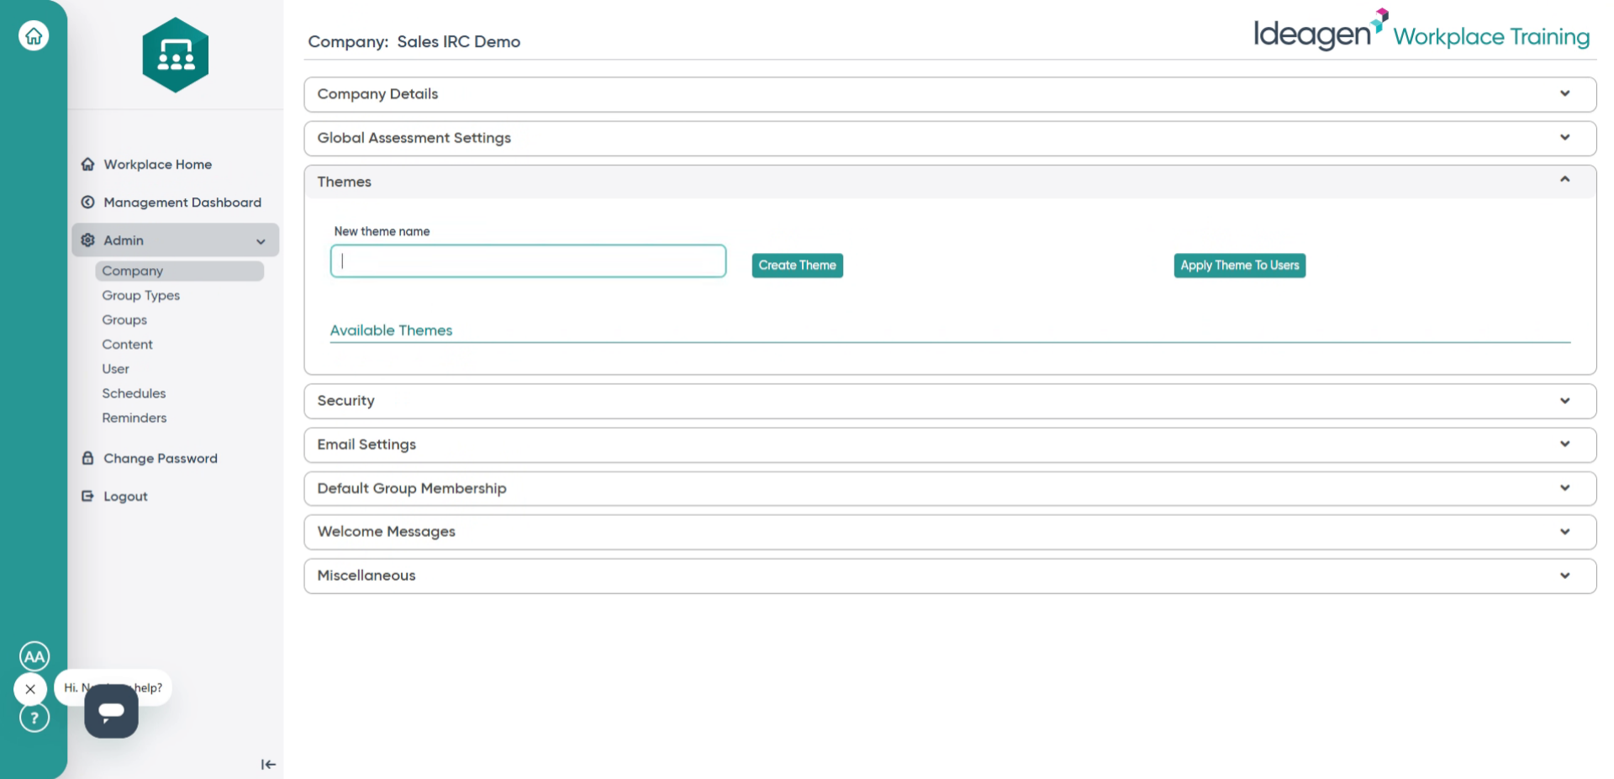The height and width of the screenshot is (779, 1614).
Task: Open Management Dashboard menu item
Action: [182, 202]
